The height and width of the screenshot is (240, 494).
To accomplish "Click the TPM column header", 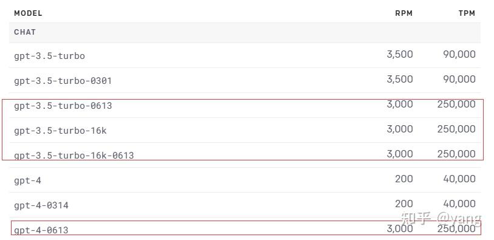I will (x=467, y=13).
